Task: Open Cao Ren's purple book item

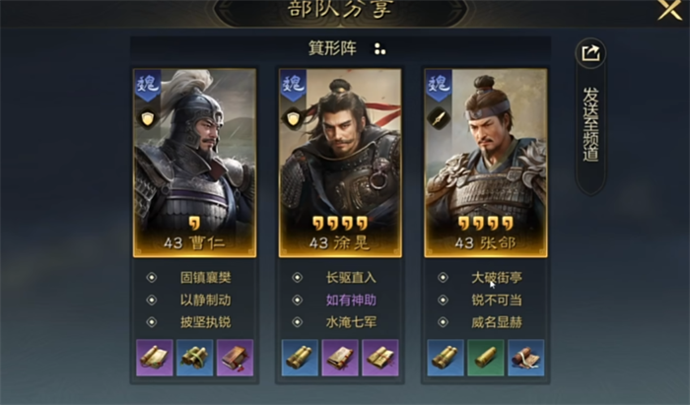Action: pos(235,358)
